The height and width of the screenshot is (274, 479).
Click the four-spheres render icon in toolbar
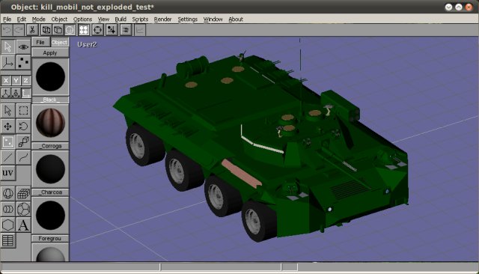[x=83, y=30]
